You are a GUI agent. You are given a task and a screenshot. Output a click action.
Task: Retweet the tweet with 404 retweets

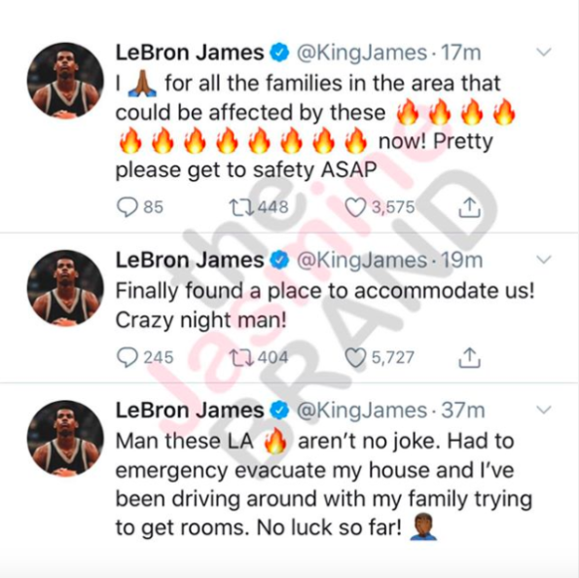pos(241,357)
